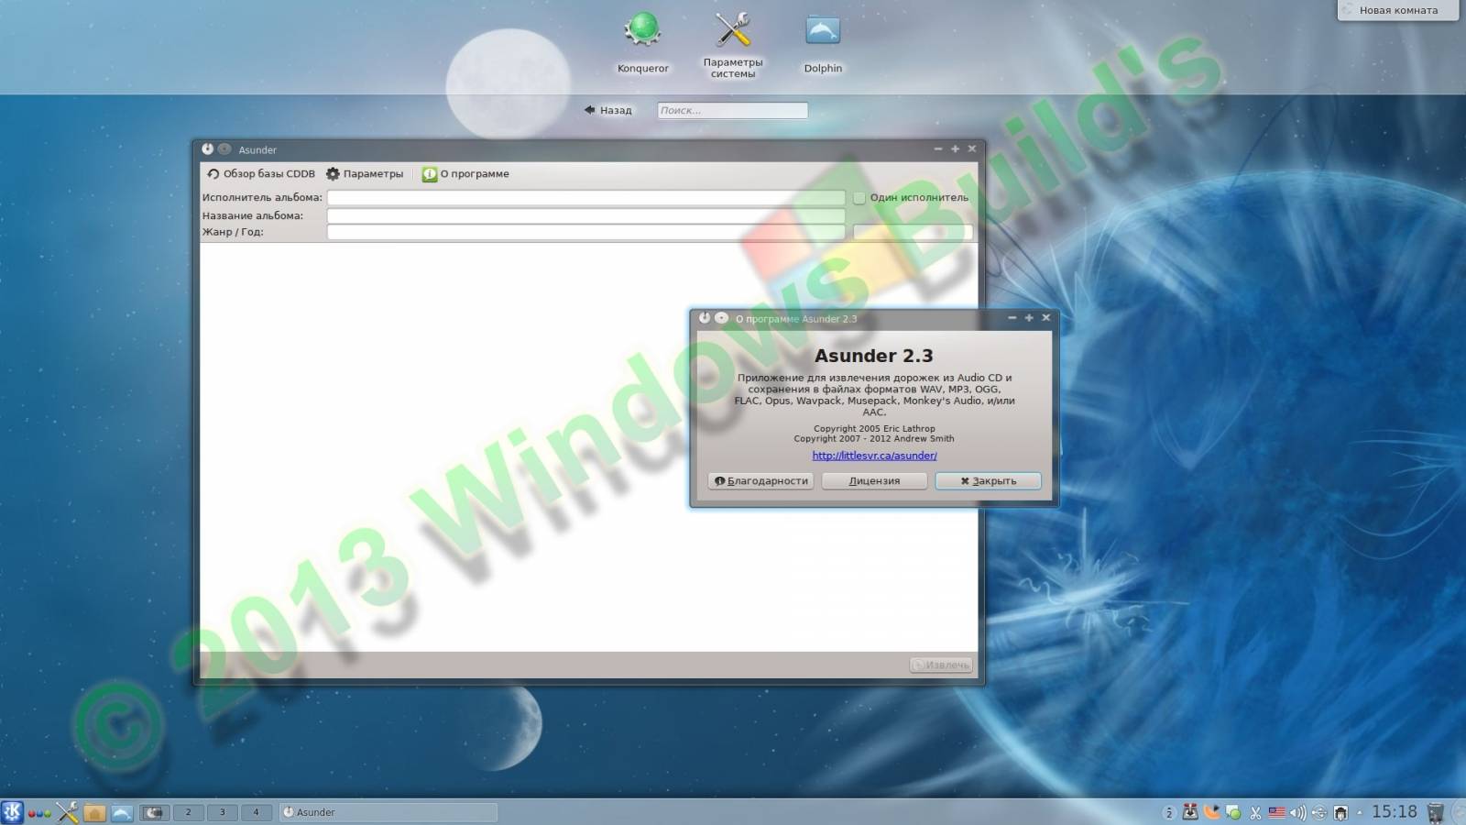Open the home folder taskbar icon

click(94, 812)
